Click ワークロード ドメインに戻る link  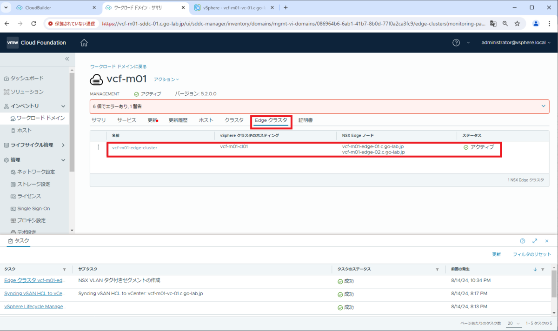(118, 67)
